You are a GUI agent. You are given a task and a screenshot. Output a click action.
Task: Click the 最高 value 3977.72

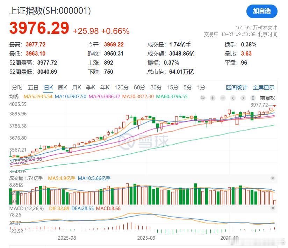35,44
